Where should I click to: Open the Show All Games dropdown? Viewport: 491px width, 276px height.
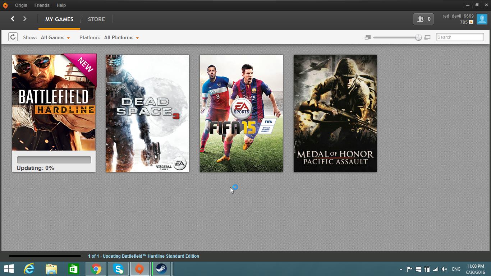[x=55, y=37]
